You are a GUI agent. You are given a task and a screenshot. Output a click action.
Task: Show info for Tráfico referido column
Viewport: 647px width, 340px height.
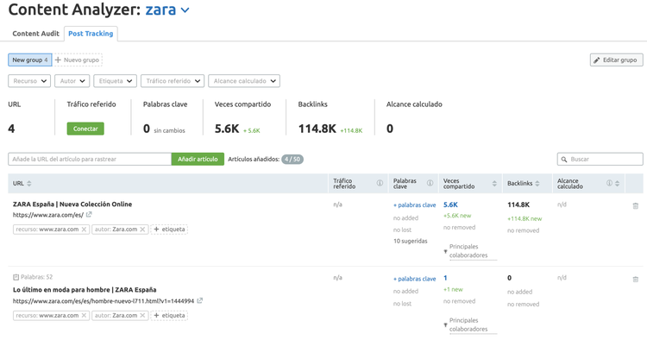(x=380, y=183)
